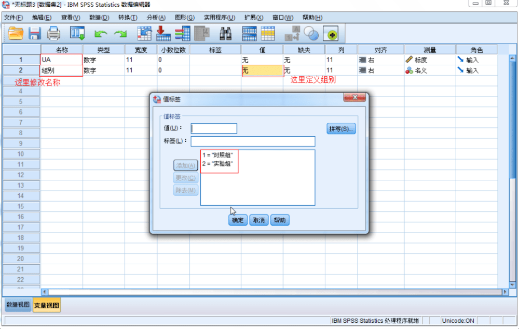Image resolution: width=519 pixels, height=329 pixels.
Task: Click vertical scrollbar down arrow
Action: (512, 285)
